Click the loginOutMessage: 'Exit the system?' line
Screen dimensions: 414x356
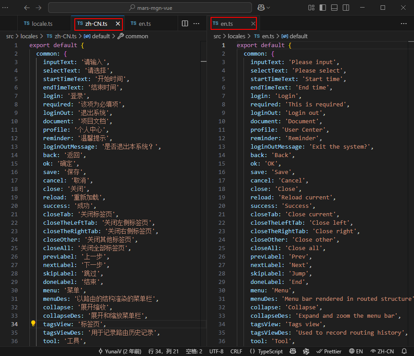click(312, 146)
